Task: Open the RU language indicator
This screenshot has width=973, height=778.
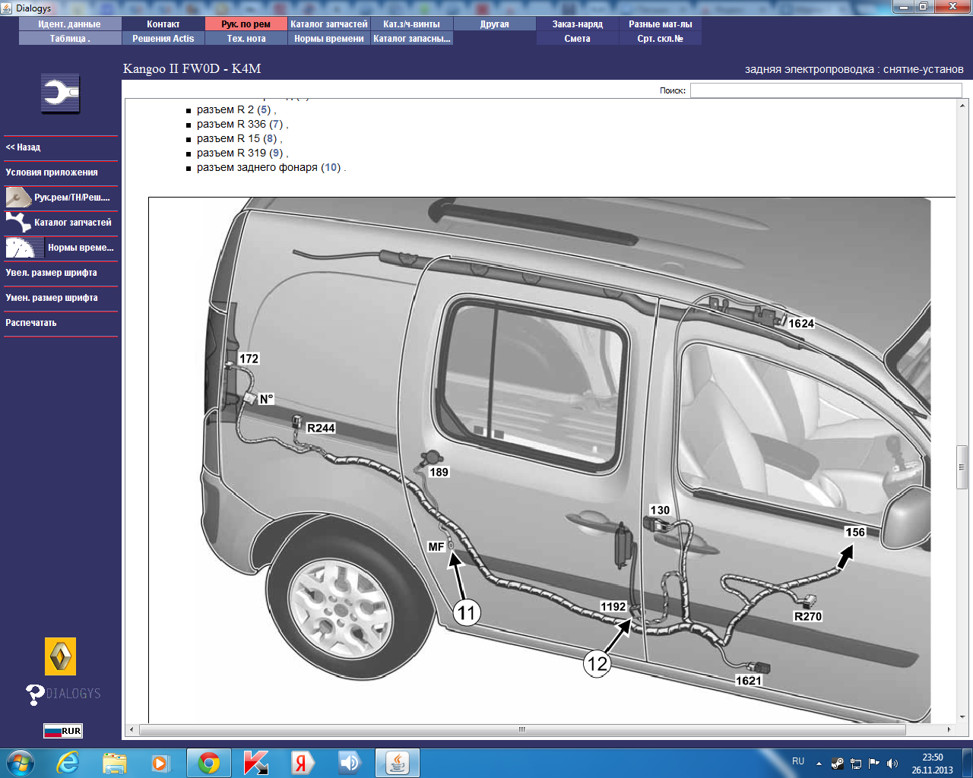Action: click(x=798, y=761)
